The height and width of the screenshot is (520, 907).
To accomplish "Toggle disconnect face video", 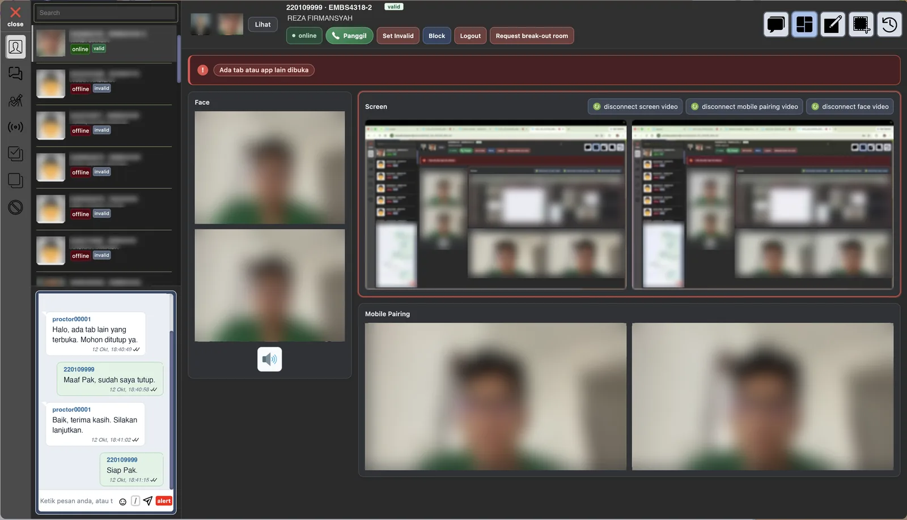I will [x=850, y=106].
